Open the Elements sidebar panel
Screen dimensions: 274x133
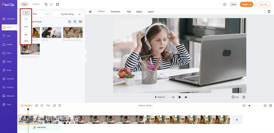pyautogui.click(x=8, y=79)
